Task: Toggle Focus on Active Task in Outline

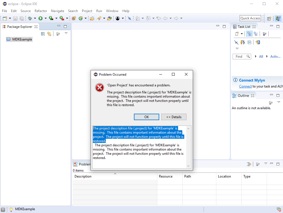Action: (271, 103)
